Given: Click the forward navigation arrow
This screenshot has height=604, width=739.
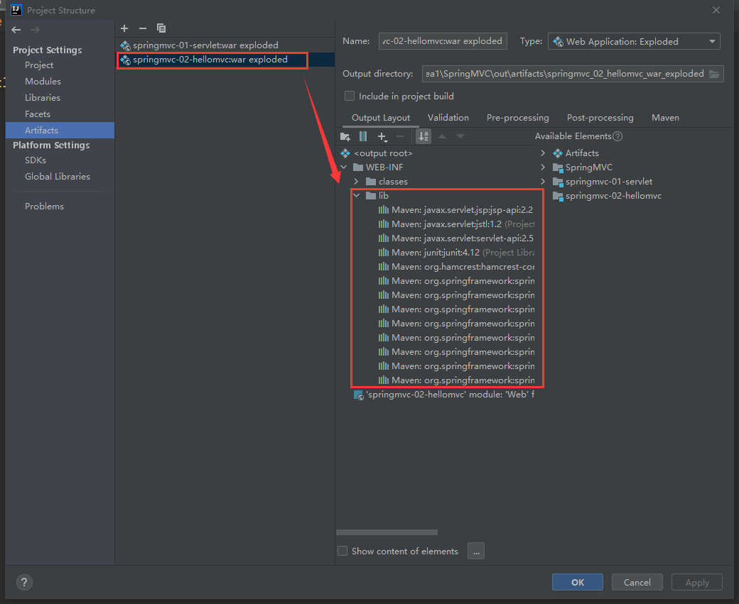Looking at the screenshot, I should tap(35, 30).
